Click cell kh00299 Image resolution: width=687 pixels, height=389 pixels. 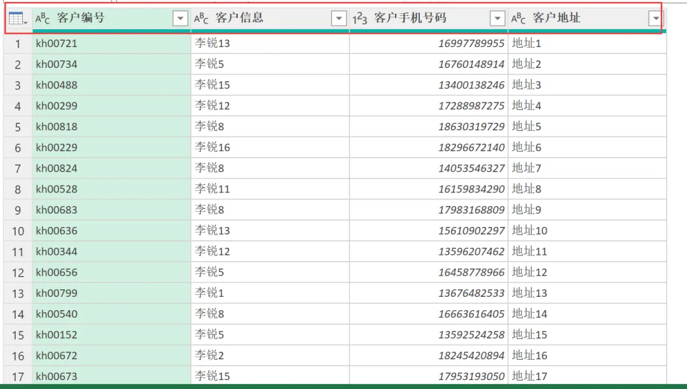[x=112, y=106]
